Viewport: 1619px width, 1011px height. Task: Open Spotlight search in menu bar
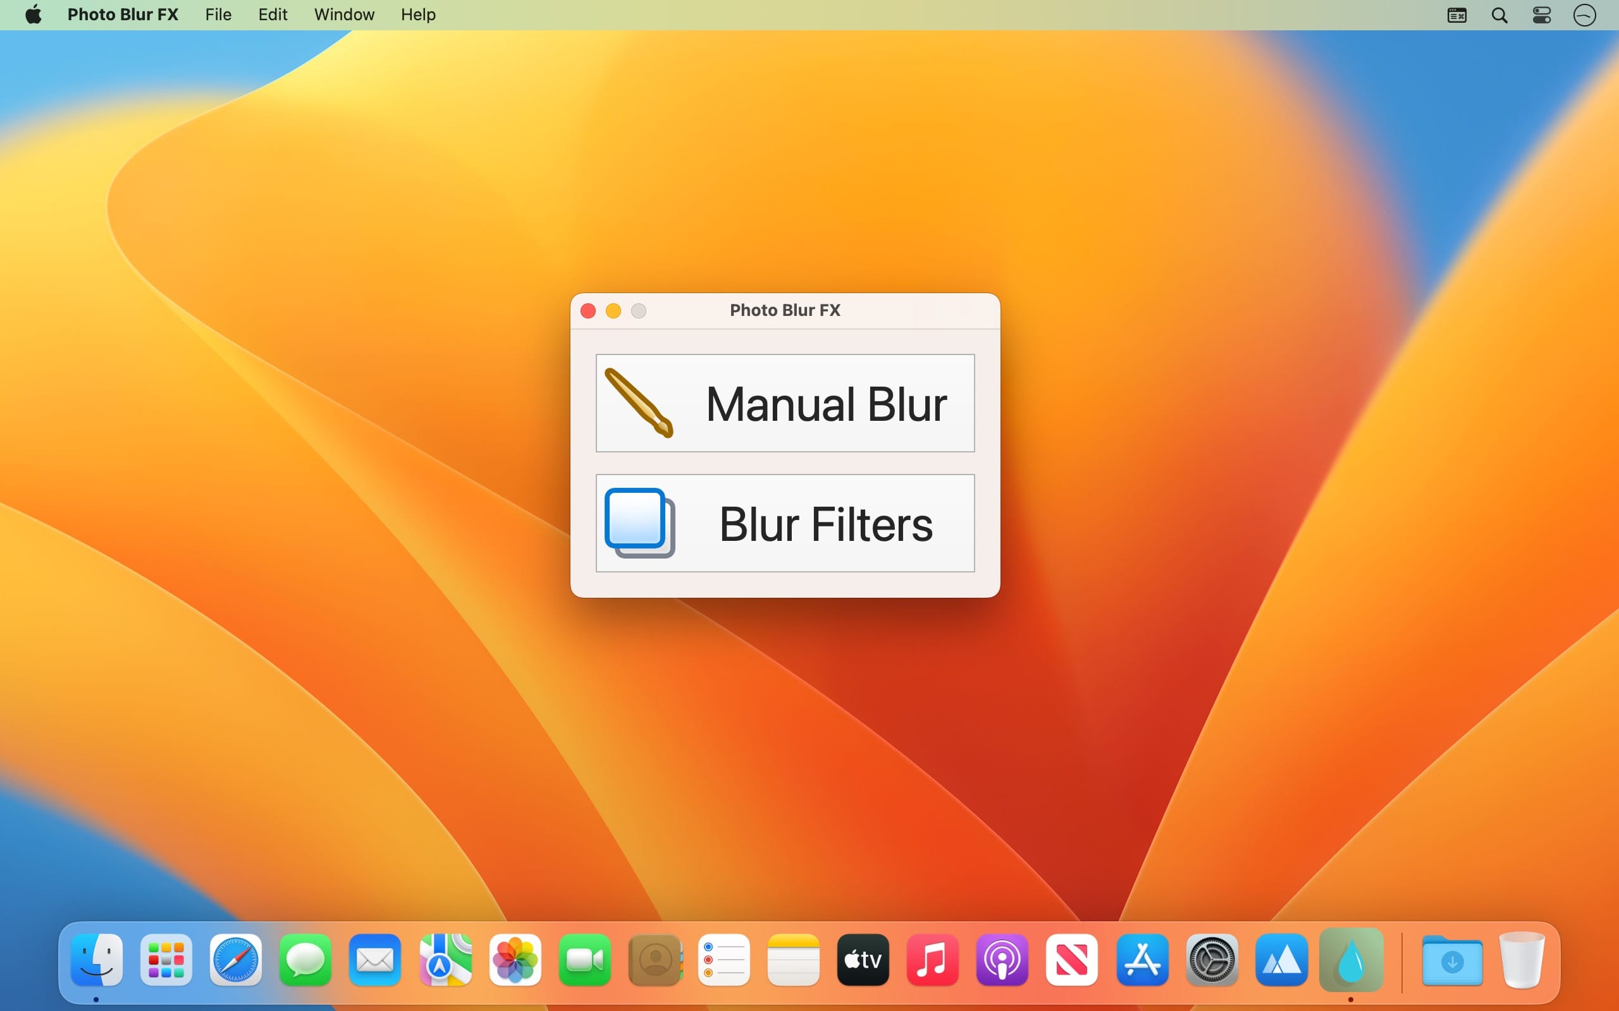coord(1499,15)
